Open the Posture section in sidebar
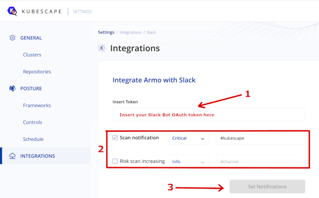This screenshot has height=198, width=319. pyautogui.click(x=31, y=89)
